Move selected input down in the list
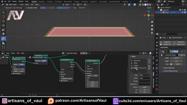Screen dimensions: 187x105 (149, 68)
